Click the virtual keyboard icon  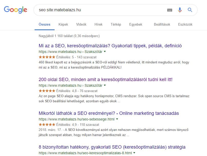coord(170,10)
